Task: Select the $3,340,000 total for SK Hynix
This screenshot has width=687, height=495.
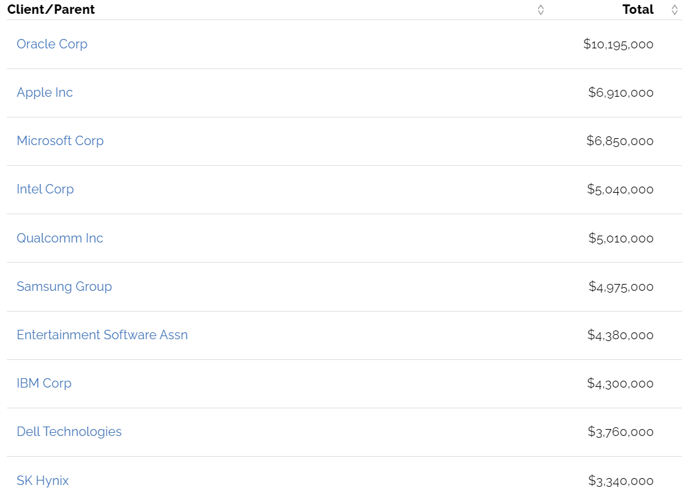Action: click(621, 481)
